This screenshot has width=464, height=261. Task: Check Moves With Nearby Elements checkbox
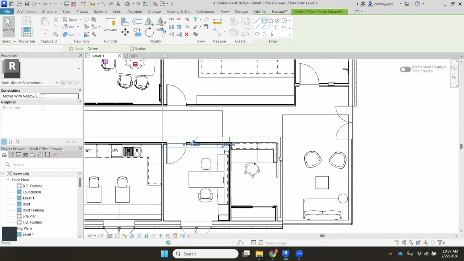tap(42, 96)
